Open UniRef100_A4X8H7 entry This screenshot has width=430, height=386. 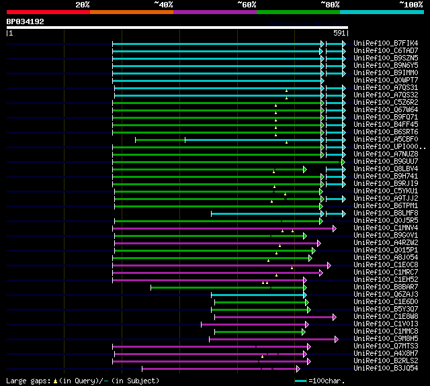[386, 354]
